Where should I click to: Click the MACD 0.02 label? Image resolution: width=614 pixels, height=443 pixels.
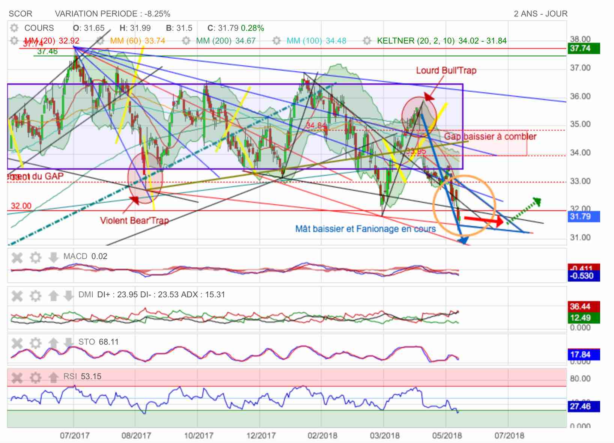(x=85, y=256)
